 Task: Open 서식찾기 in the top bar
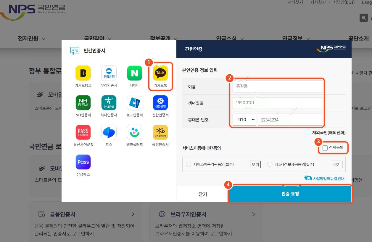(x=295, y=2)
